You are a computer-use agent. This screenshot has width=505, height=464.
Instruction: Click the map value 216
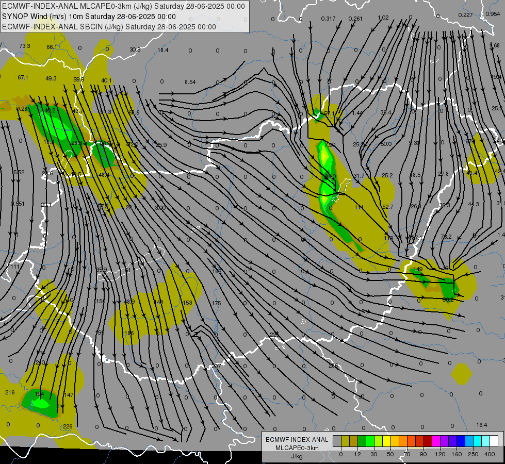(x=10, y=392)
